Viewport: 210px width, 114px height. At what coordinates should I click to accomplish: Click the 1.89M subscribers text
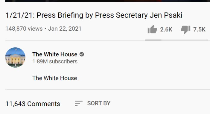click(x=55, y=62)
